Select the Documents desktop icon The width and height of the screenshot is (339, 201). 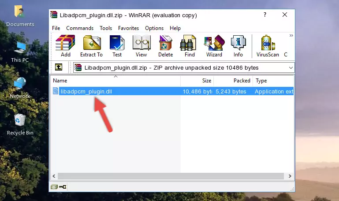[x=20, y=16]
